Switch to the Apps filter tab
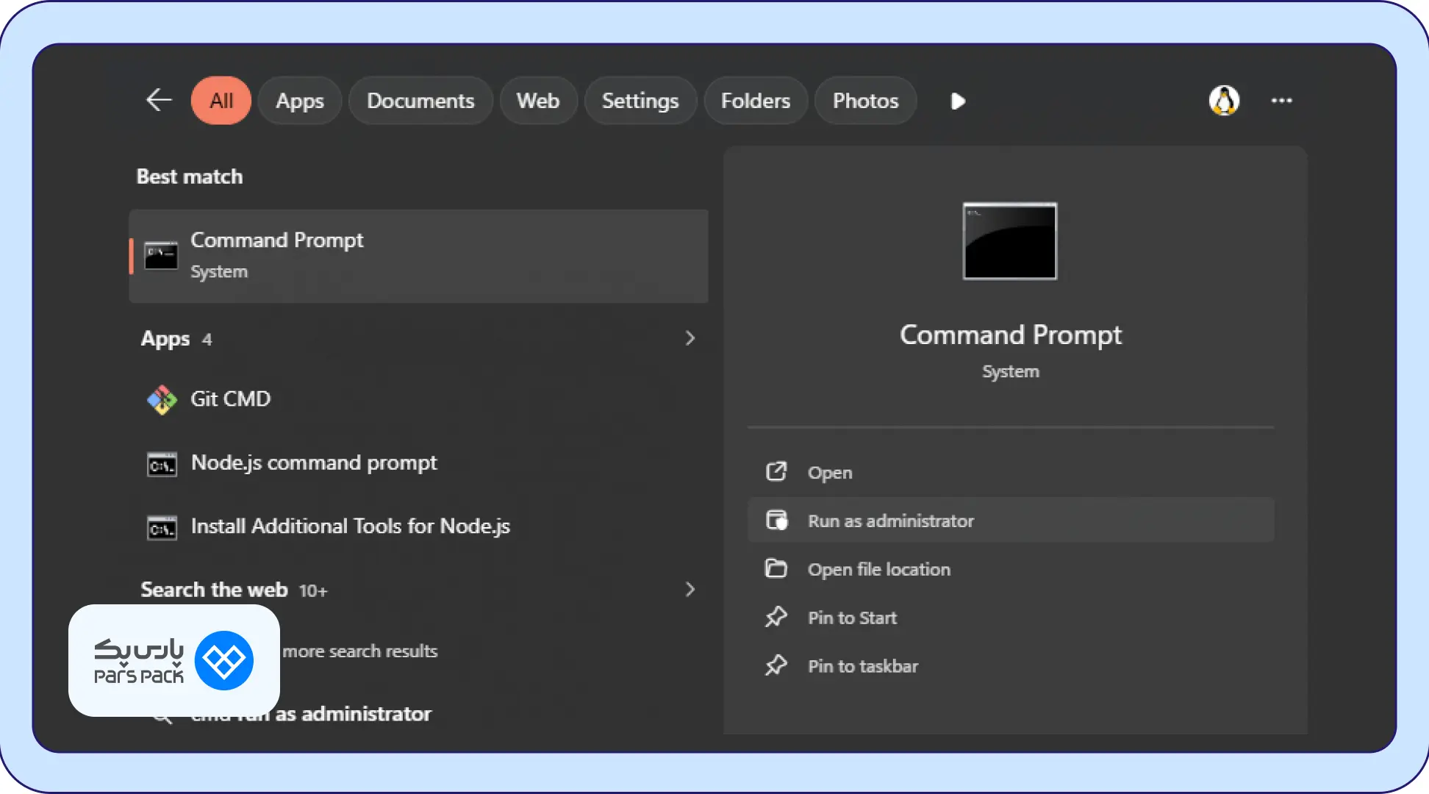The image size is (1429, 794). coord(300,101)
